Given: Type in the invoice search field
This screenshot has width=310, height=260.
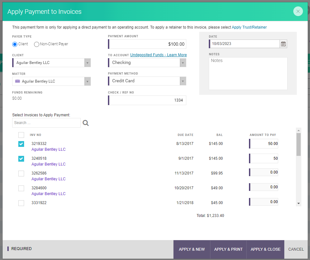Looking at the screenshot, I should 46,122.
